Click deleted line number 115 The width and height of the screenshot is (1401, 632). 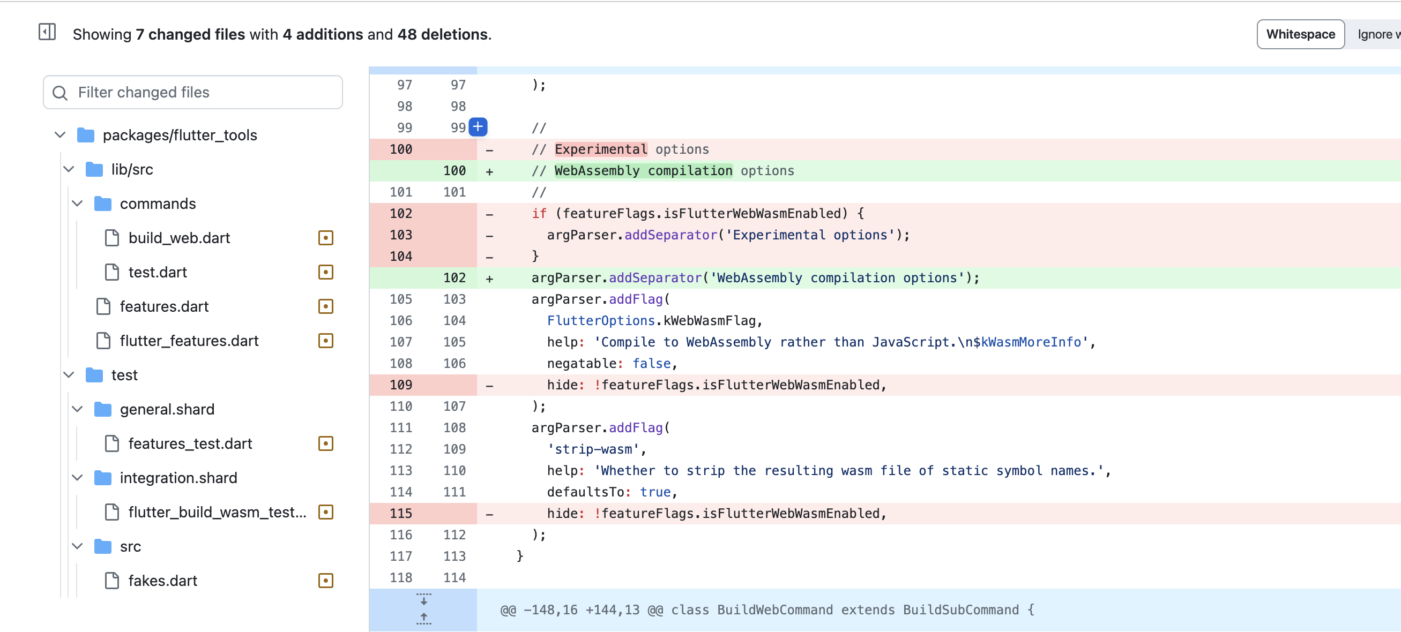pos(401,513)
